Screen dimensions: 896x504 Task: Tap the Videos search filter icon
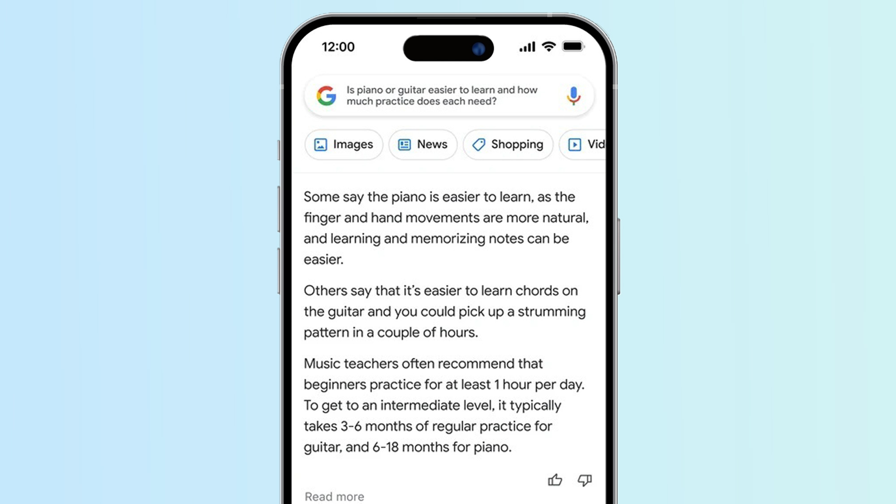click(x=573, y=144)
